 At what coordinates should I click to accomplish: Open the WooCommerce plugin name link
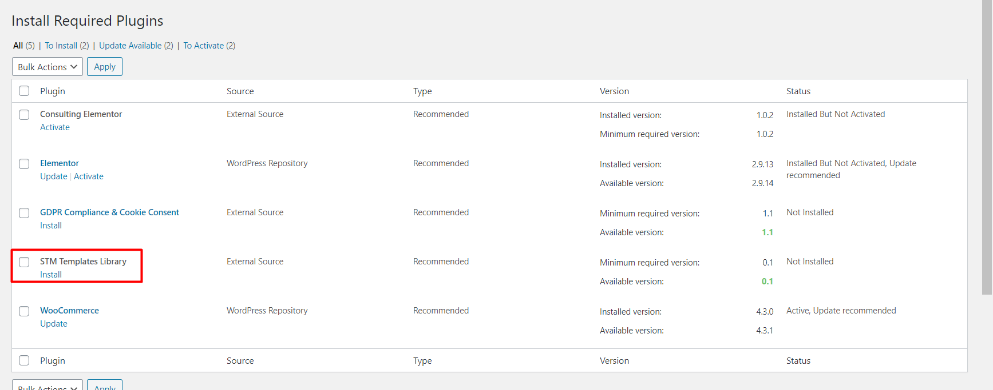(69, 311)
